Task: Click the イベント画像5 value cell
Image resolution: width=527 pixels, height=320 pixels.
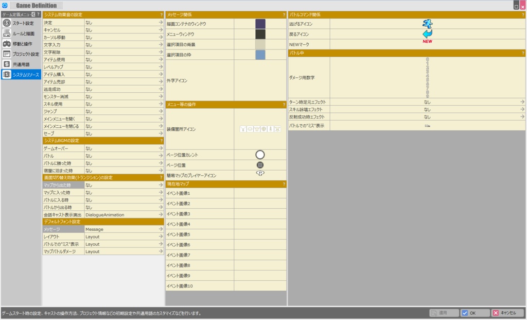Action: [x=260, y=234]
